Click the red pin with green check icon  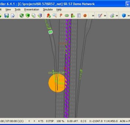[49, 16]
